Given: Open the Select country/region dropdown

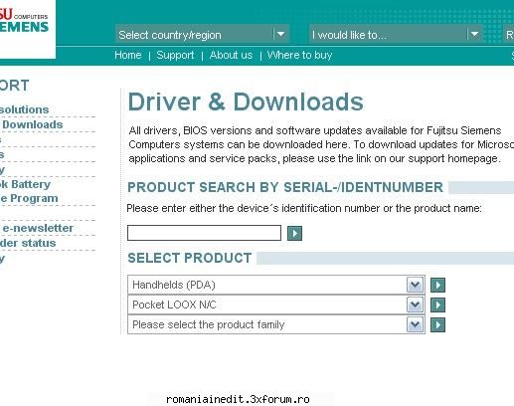Looking at the screenshot, I should pyautogui.click(x=202, y=35).
